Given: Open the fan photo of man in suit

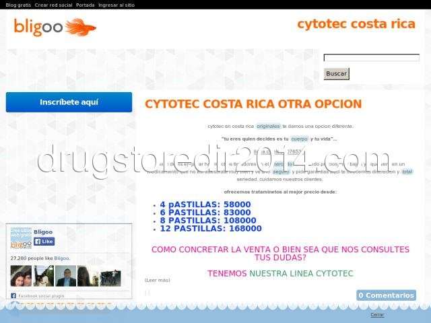Looking at the screenshot, I should 66,276.
